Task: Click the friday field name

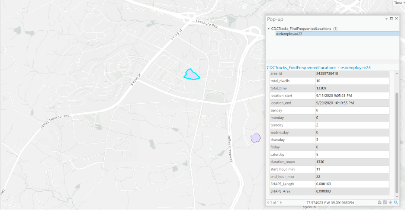Action: point(275,147)
